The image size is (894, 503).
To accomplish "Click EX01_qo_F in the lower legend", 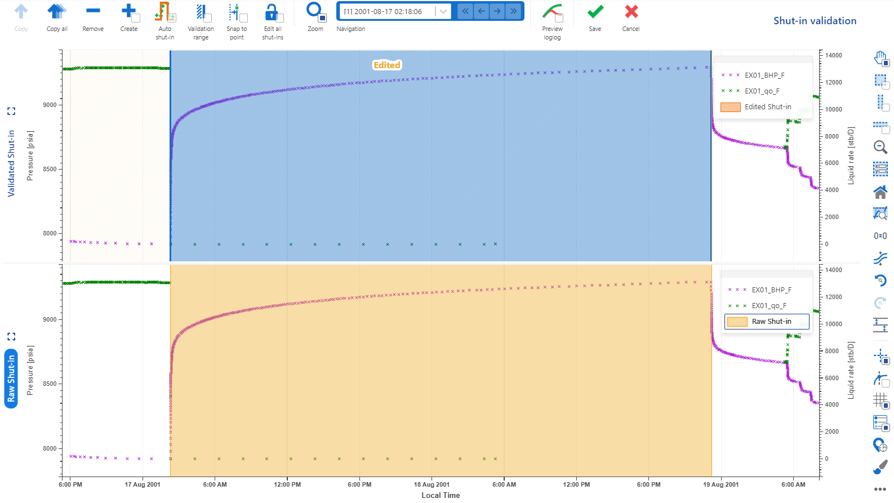I will (x=769, y=305).
